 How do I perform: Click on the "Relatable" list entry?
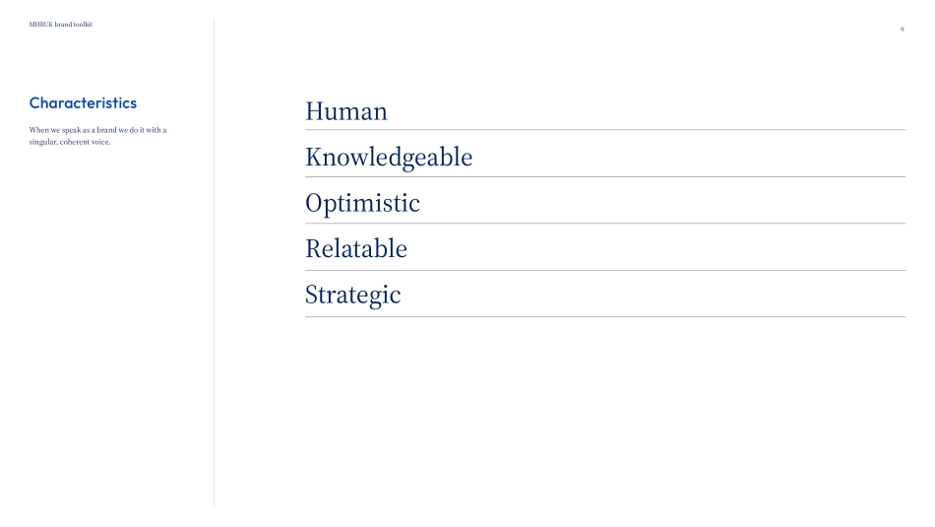(x=356, y=250)
